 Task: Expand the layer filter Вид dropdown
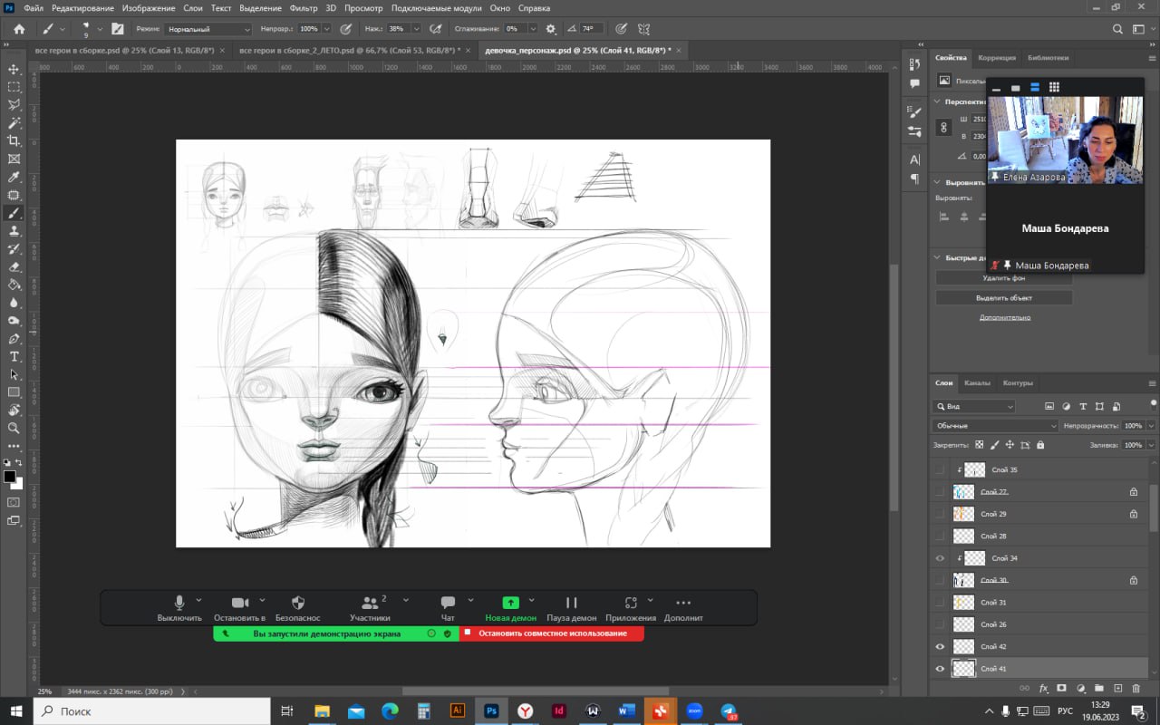(x=975, y=407)
